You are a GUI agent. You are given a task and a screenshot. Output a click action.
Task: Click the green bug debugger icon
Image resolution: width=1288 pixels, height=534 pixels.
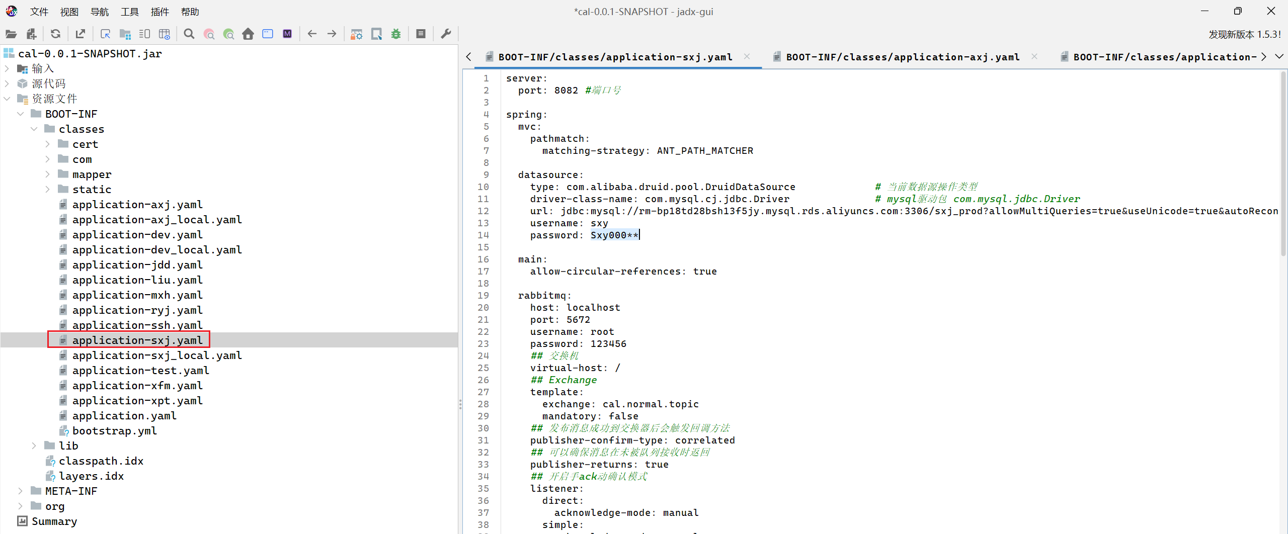(x=396, y=34)
